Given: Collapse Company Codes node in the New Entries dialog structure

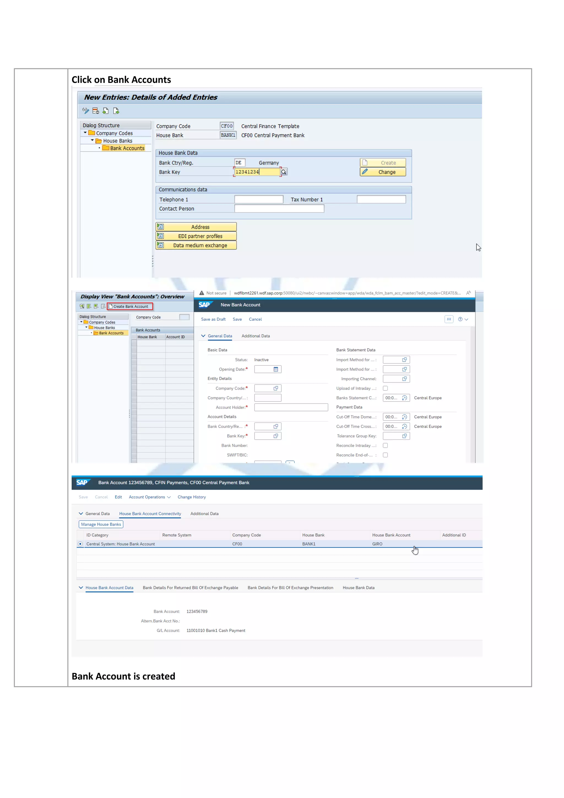Looking at the screenshot, I should tap(85, 133).
